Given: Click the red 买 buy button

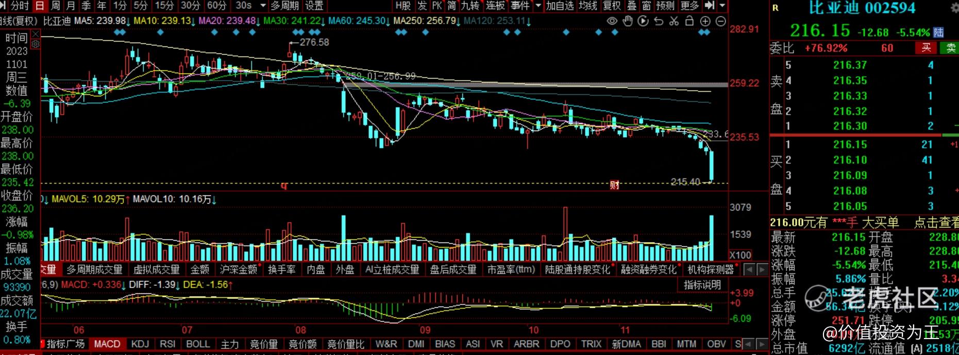Looking at the screenshot, I should 926,48.
